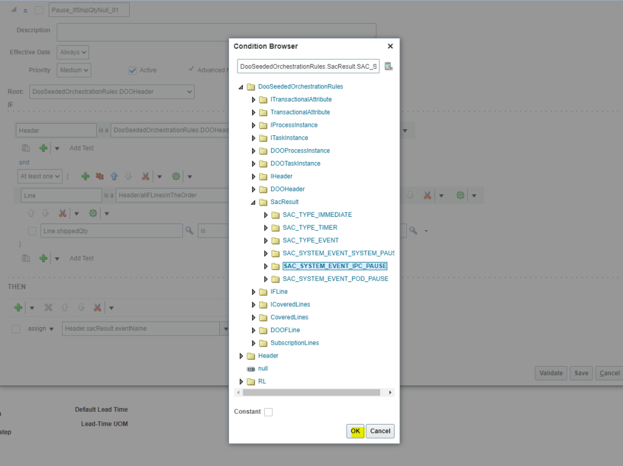Click the SacResult folder icon
The height and width of the screenshot is (466, 623).
pyautogui.click(x=263, y=202)
